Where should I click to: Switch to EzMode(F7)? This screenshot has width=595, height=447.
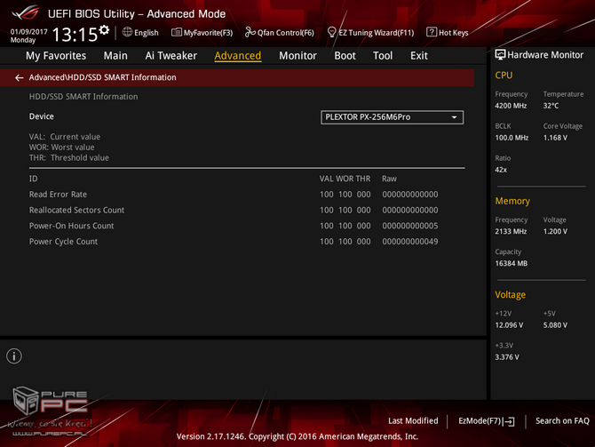click(x=486, y=421)
